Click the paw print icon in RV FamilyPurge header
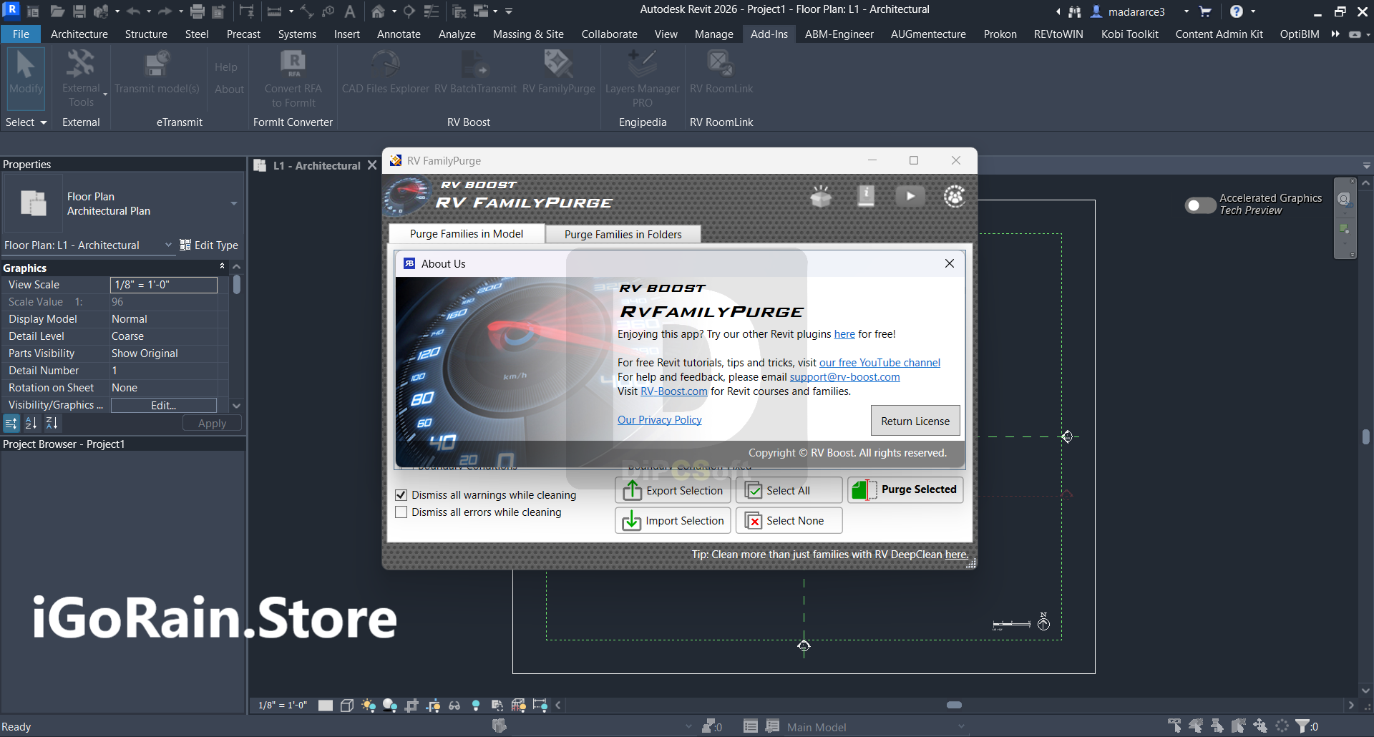 click(955, 196)
